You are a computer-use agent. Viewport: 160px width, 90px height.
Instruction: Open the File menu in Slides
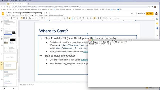(7, 15)
